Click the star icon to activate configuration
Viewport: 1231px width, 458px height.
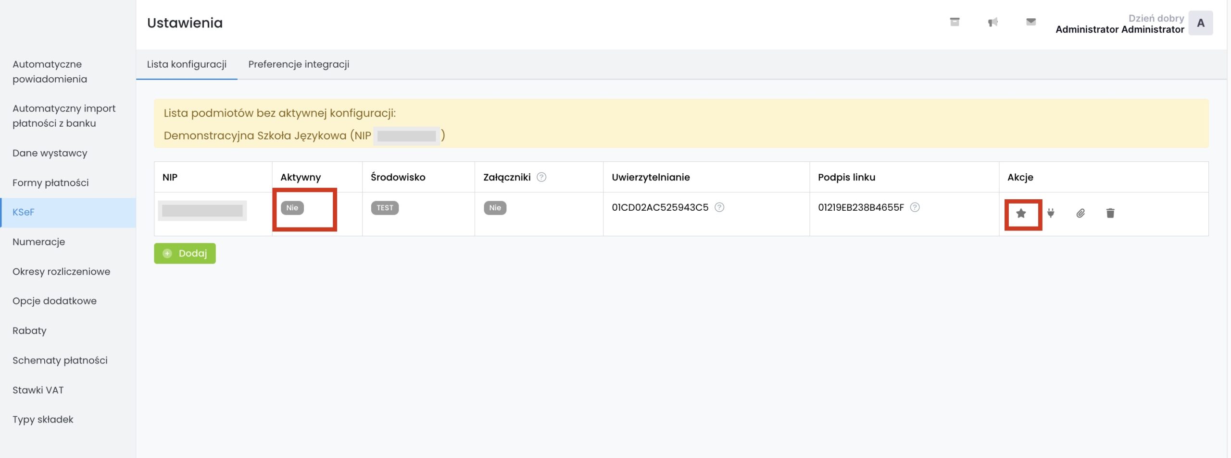[x=1021, y=214]
